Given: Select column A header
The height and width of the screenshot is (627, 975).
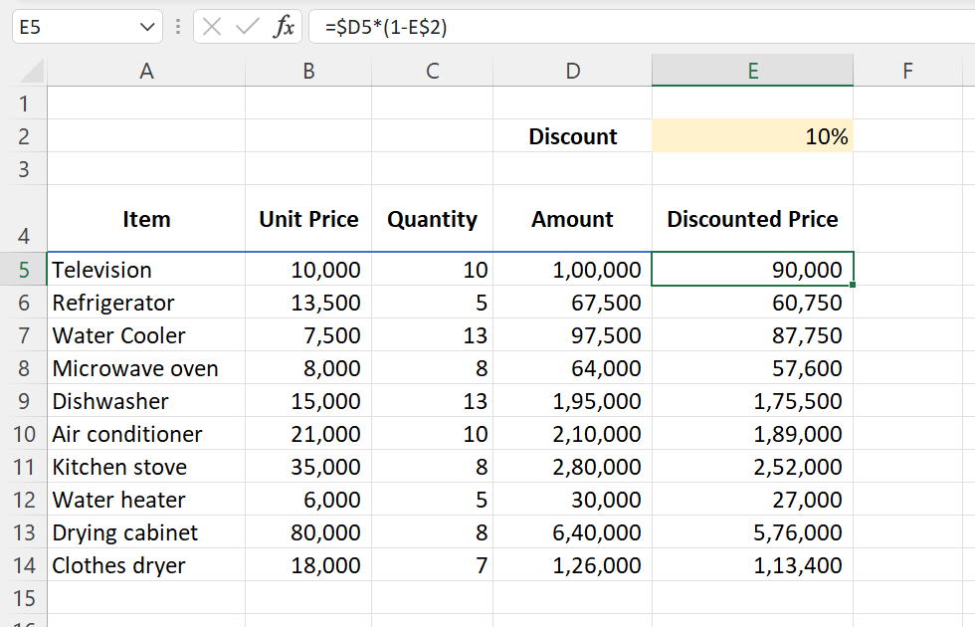Looking at the screenshot, I should pos(146,71).
